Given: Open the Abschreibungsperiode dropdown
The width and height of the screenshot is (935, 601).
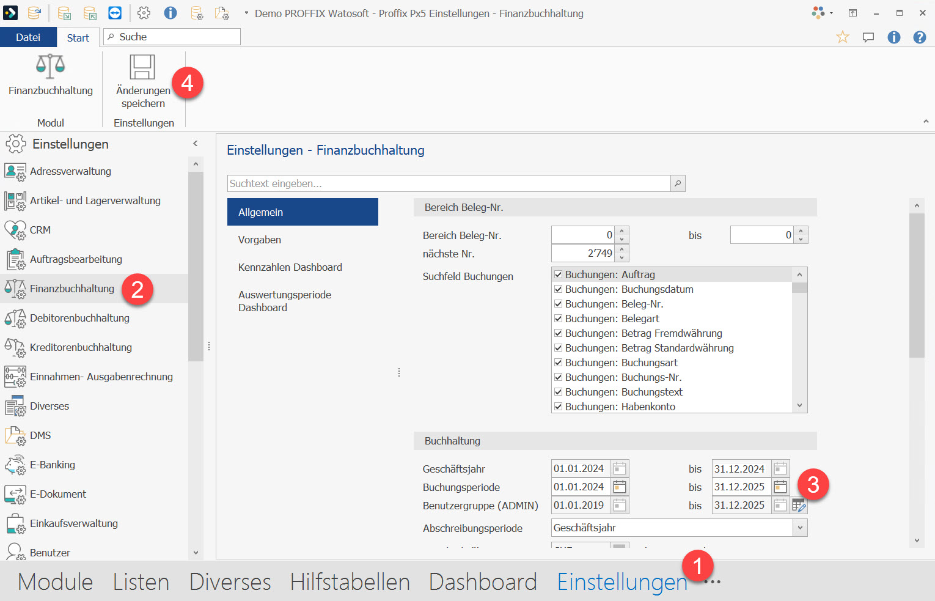Looking at the screenshot, I should pyautogui.click(x=799, y=527).
